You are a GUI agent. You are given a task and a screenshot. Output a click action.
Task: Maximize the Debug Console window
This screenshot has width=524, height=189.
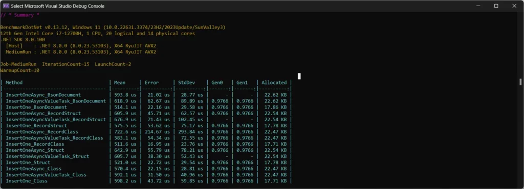(x=496, y=6)
